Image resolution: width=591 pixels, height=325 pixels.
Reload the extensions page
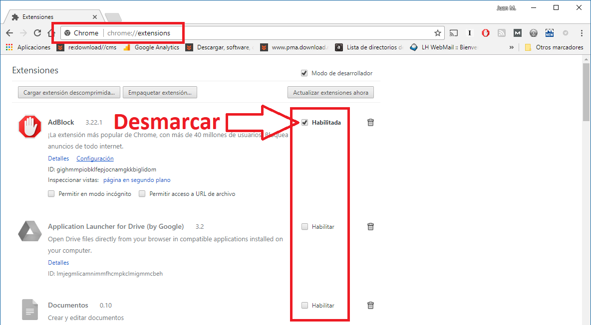coord(37,33)
